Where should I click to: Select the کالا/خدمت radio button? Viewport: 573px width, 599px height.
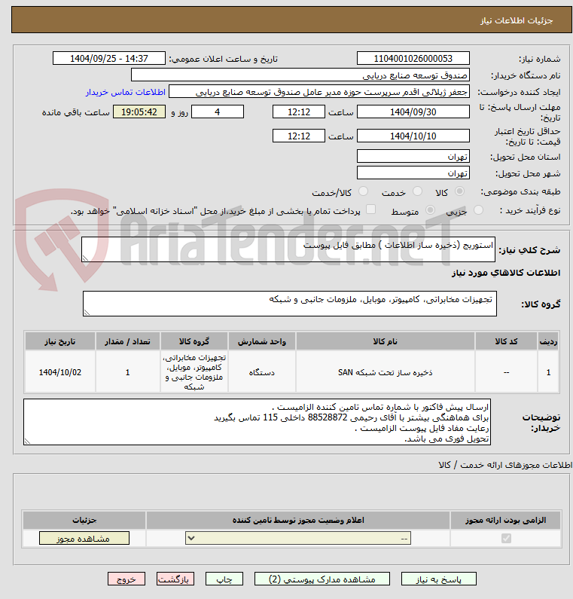click(x=364, y=191)
